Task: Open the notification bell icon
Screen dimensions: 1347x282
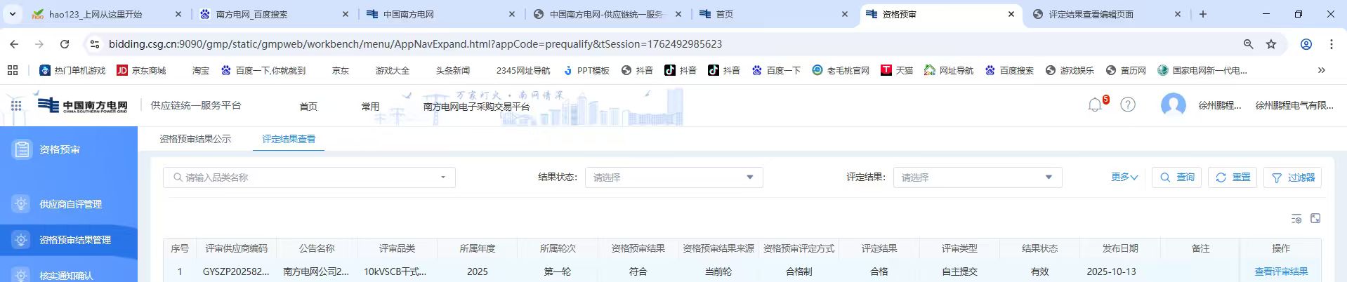Action: [1094, 105]
